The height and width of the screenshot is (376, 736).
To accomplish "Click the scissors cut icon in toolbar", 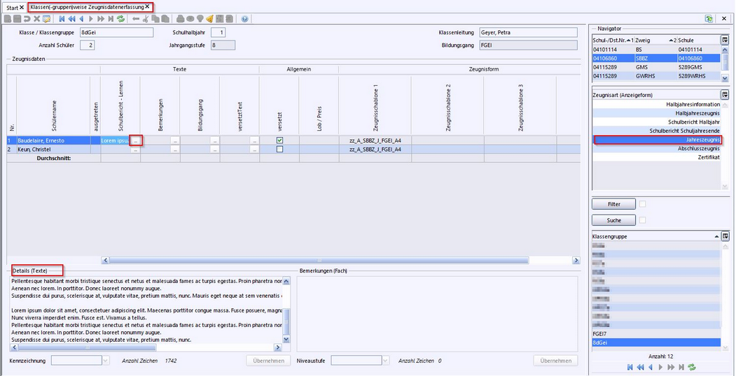I will tap(146, 19).
